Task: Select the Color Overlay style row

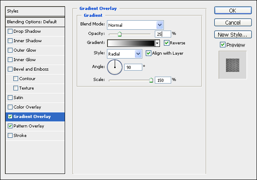Action: [x=35, y=107]
